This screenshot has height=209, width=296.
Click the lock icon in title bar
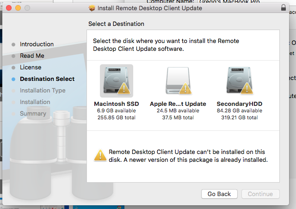tap(283, 8)
